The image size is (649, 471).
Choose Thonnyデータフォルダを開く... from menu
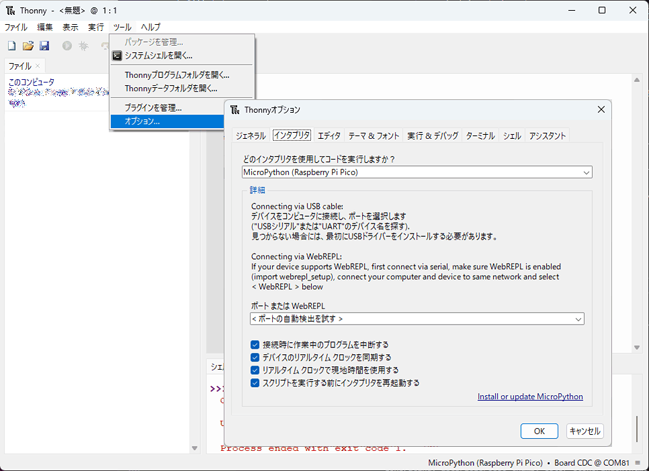click(181, 89)
